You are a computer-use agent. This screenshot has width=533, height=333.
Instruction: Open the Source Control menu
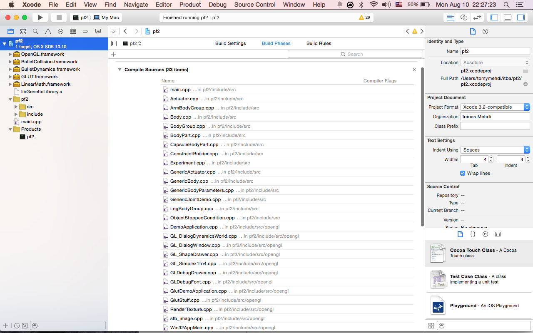tap(255, 5)
